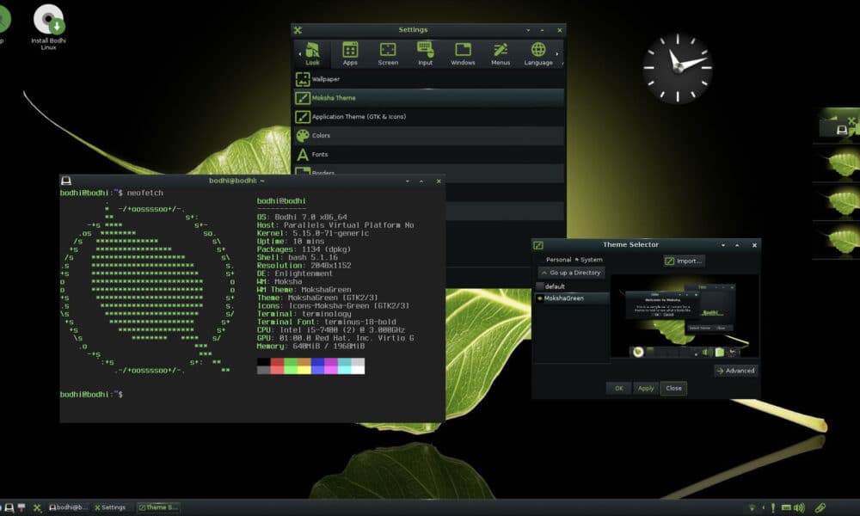
Task: Click the theme preview thumbnail
Action: [685, 317]
